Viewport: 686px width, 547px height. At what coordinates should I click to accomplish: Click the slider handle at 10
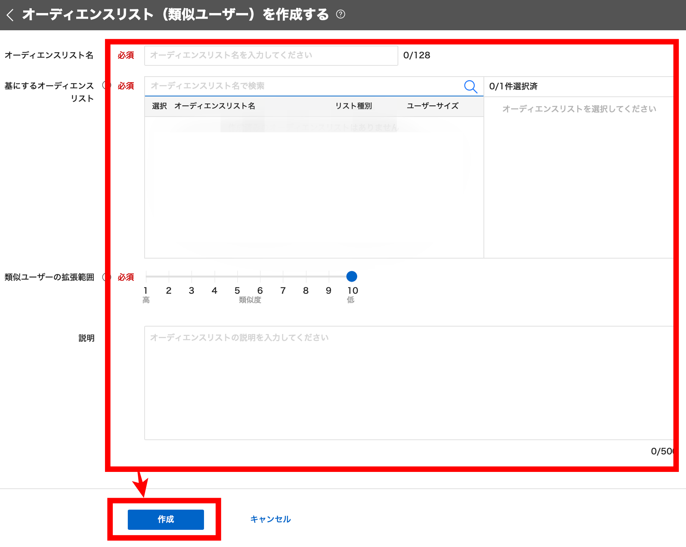352,276
